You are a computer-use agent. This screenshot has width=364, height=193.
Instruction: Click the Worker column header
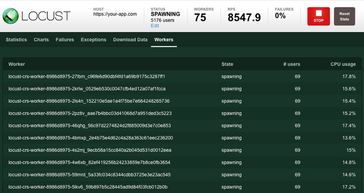[17, 64]
